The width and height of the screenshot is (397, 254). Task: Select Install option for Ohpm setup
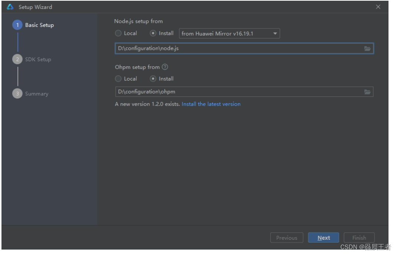162,79
